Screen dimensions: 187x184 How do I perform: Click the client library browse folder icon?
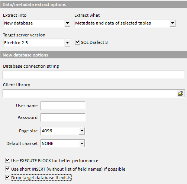(180, 93)
